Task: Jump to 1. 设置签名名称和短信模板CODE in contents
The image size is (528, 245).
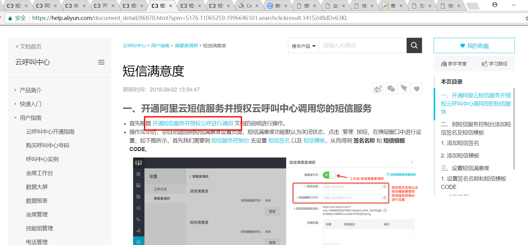Action: click(473, 183)
